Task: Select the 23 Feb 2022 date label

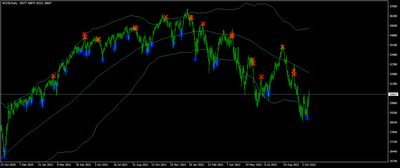Action: click(x=216, y=165)
